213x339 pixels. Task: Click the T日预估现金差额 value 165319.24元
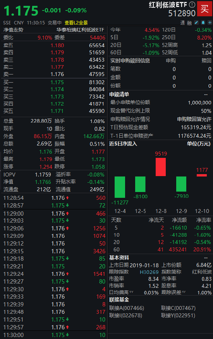point(196,127)
